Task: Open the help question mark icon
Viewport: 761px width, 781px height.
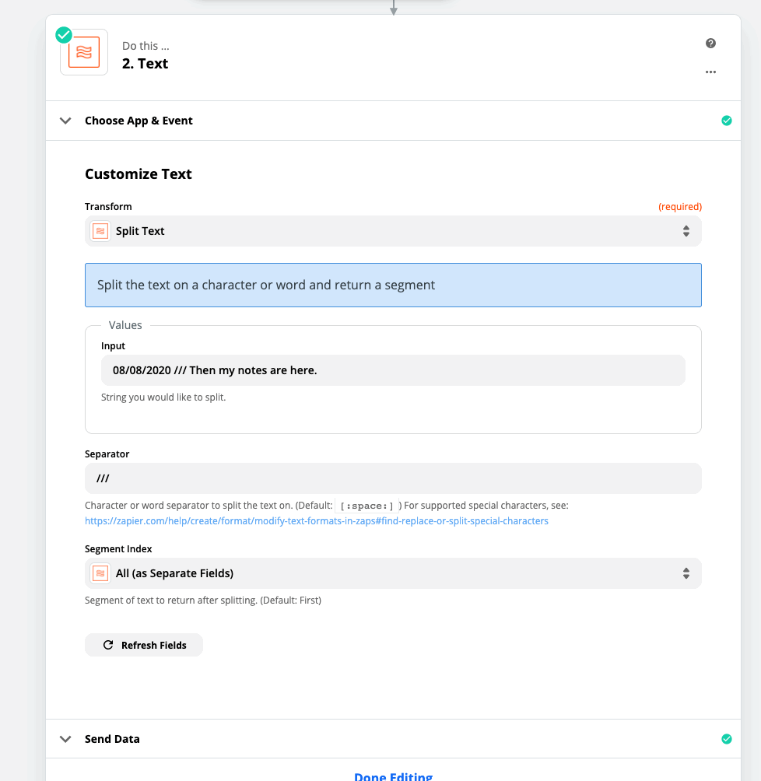Action: (x=710, y=44)
